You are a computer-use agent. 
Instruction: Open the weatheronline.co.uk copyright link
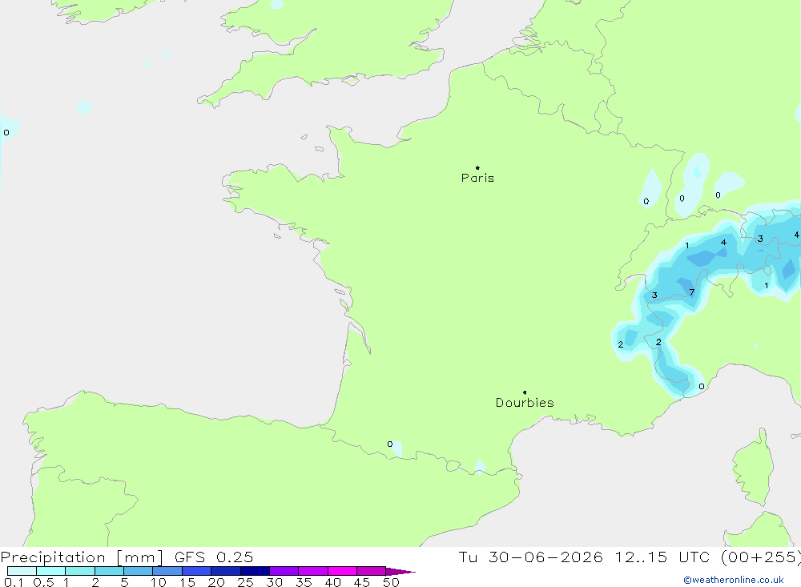pos(733,580)
